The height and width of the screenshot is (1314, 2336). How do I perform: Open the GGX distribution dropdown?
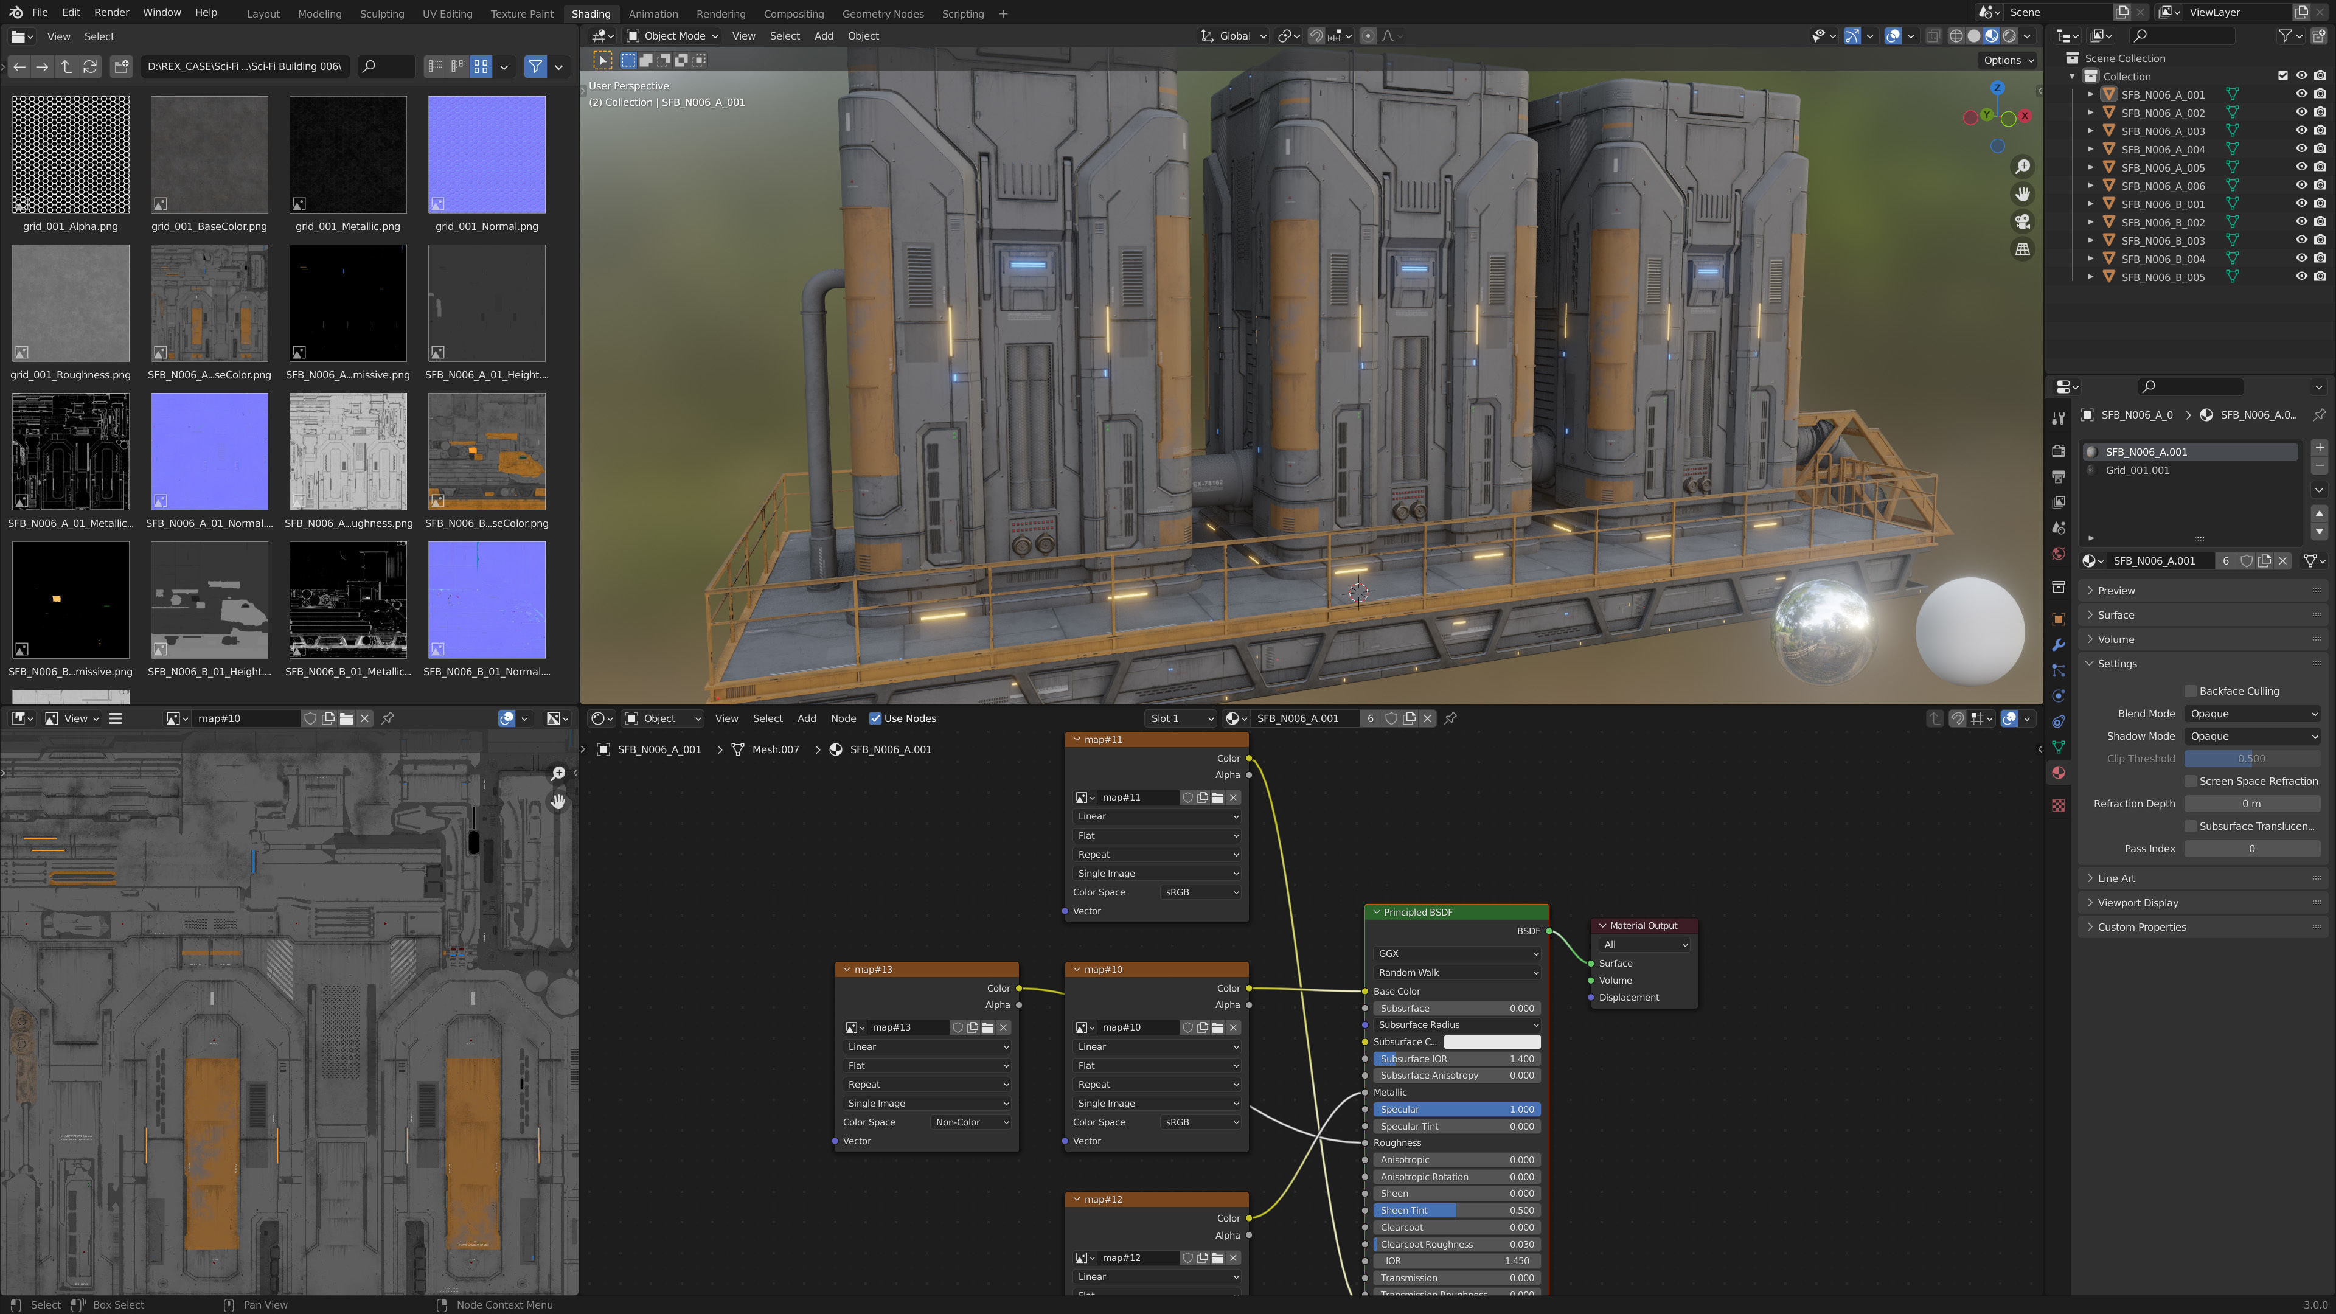click(x=1456, y=954)
